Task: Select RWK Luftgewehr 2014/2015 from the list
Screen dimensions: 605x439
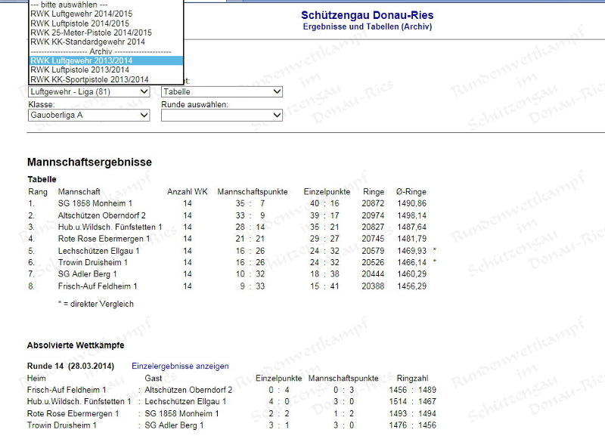Action: (x=106, y=14)
